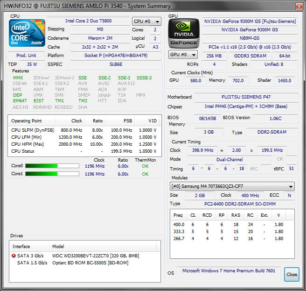The height and width of the screenshot is (291, 306).
Task: Click the memory size 3 GB field
Action: (209, 132)
